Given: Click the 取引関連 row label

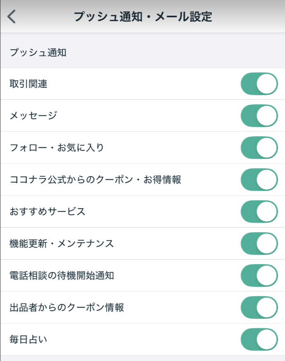Looking at the screenshot, I should click(x=28, y=84).
